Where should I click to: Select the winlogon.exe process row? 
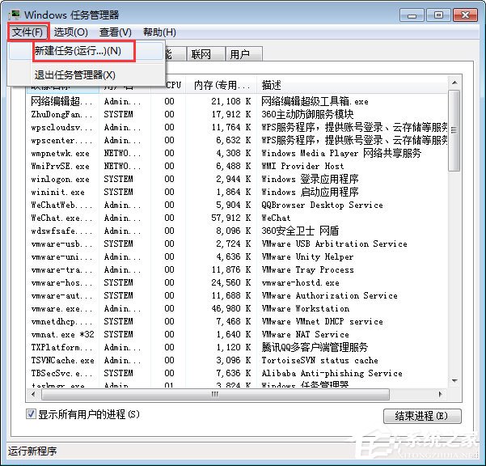click(x=237, y=179)
